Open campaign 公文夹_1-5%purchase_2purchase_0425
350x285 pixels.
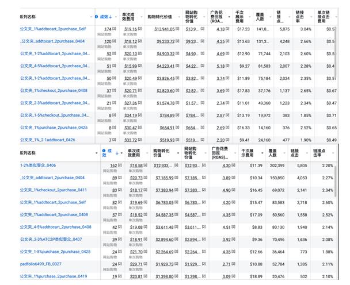(x=55, y=252)
